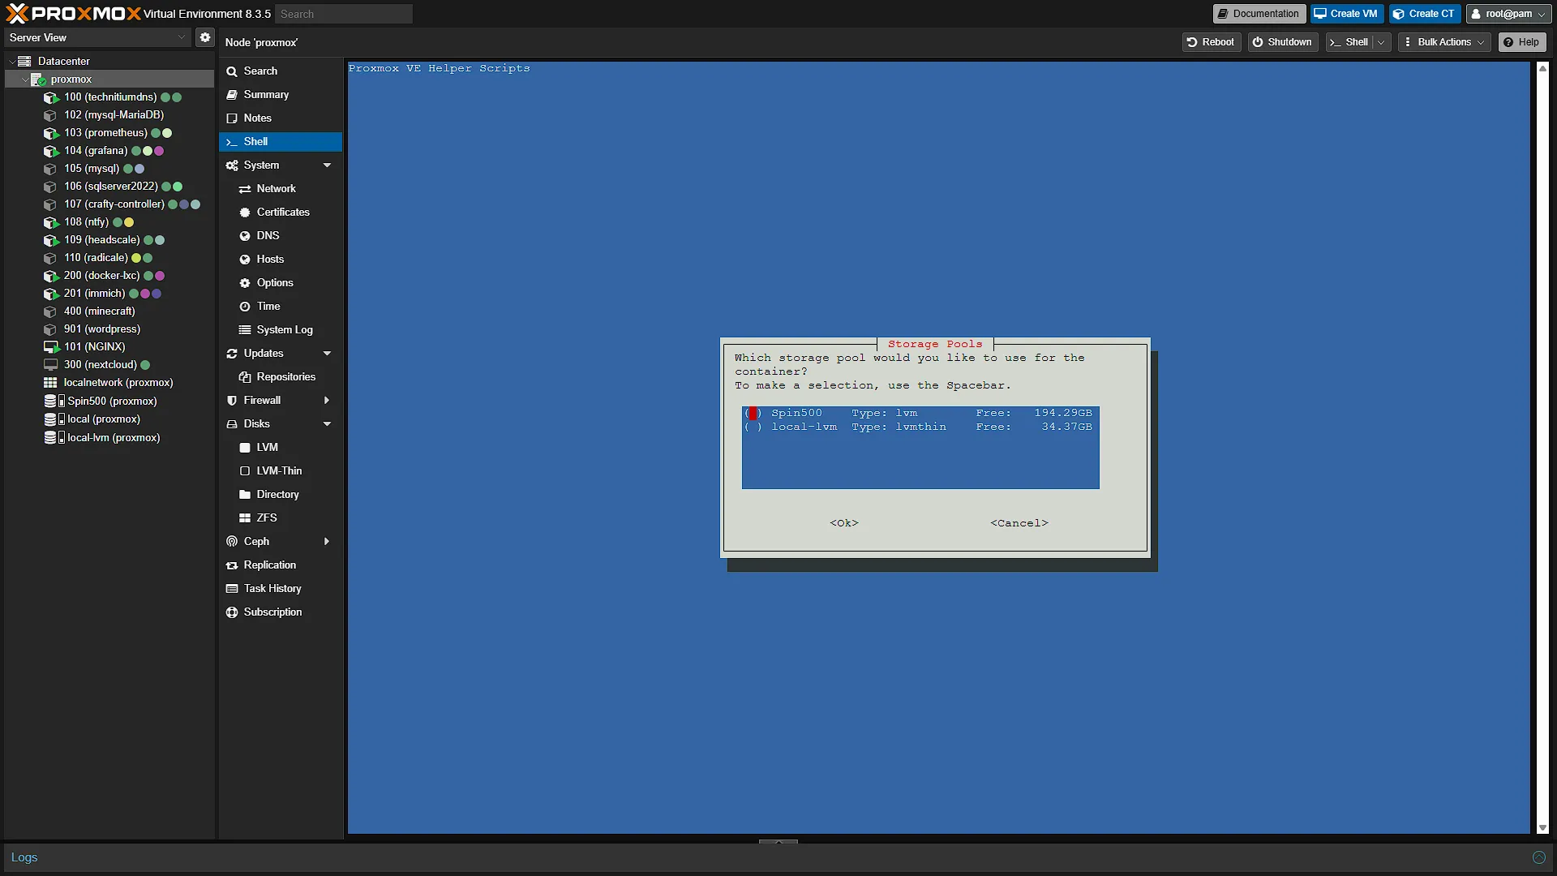This screenshot has width=1557, height=876.
Task: Click the DNS globe icon
Action: [x=245, y=236]
